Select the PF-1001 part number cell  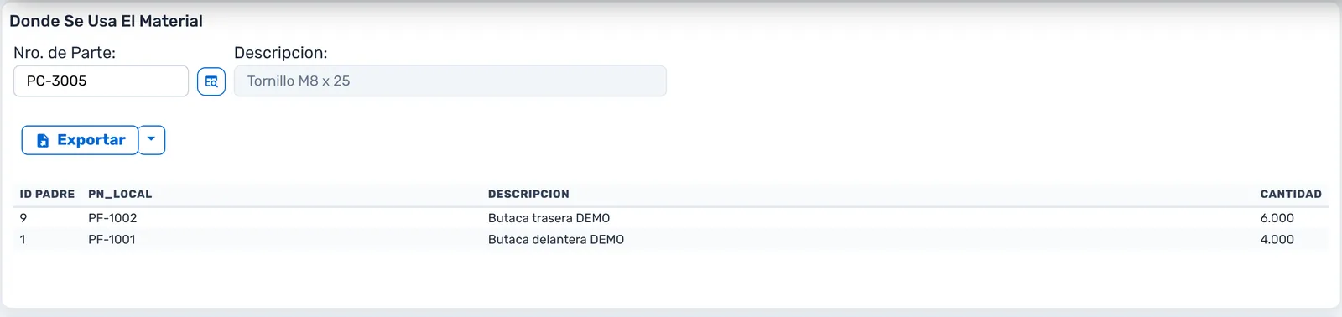pos(112,240)
